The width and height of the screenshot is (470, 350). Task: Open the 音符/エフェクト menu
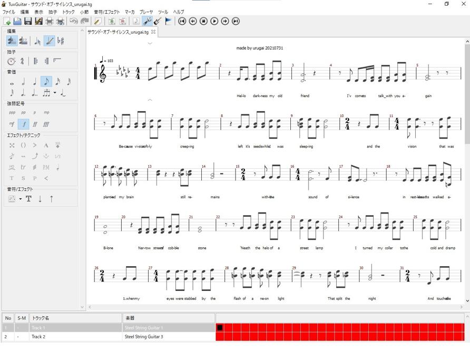tap(107, 12)
